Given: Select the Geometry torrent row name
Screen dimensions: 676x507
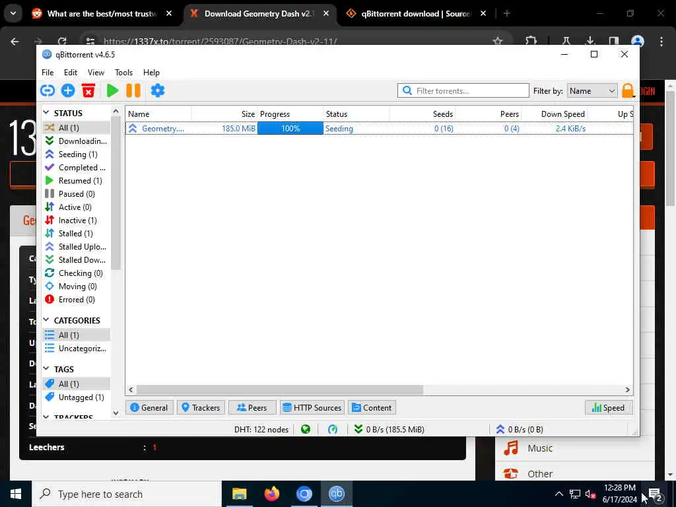Looking at the screenshot, I should pyautogui.click(x=163, y=129).
